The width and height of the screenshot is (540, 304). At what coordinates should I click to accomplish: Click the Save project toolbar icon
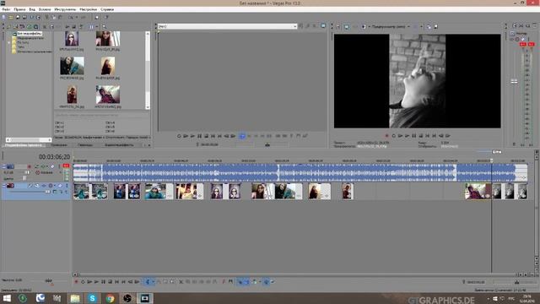[18, 17]
